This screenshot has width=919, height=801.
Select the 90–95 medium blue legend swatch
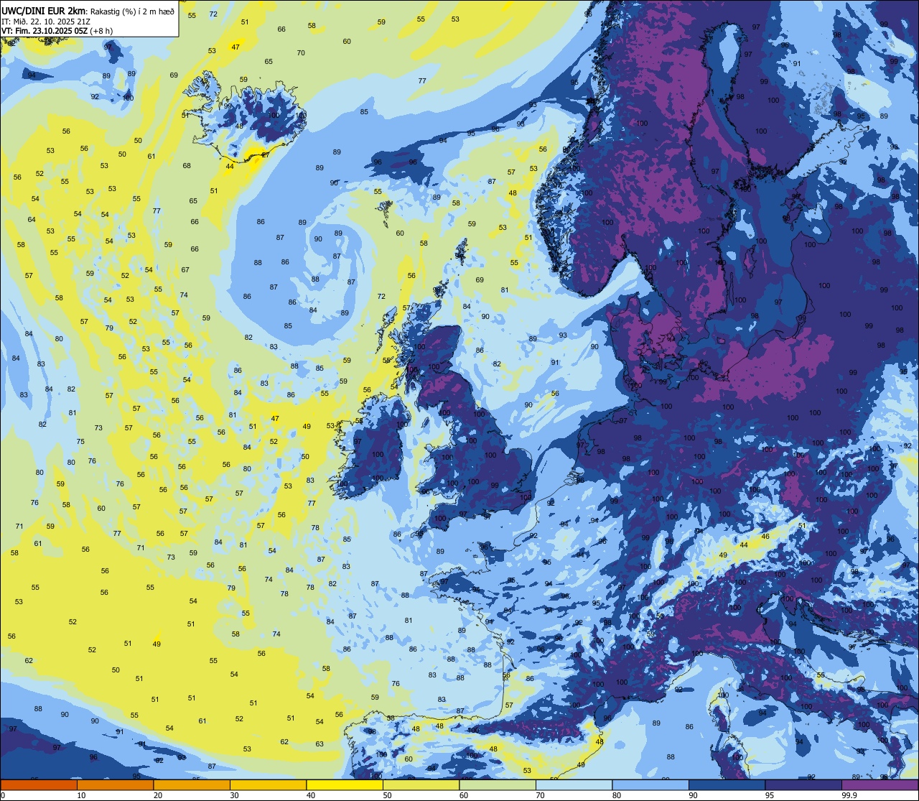coord(727,785)
